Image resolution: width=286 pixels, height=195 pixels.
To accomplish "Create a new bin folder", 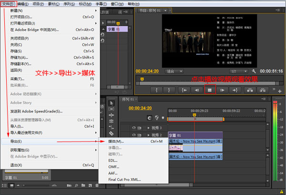I will (x=83, y=185).
